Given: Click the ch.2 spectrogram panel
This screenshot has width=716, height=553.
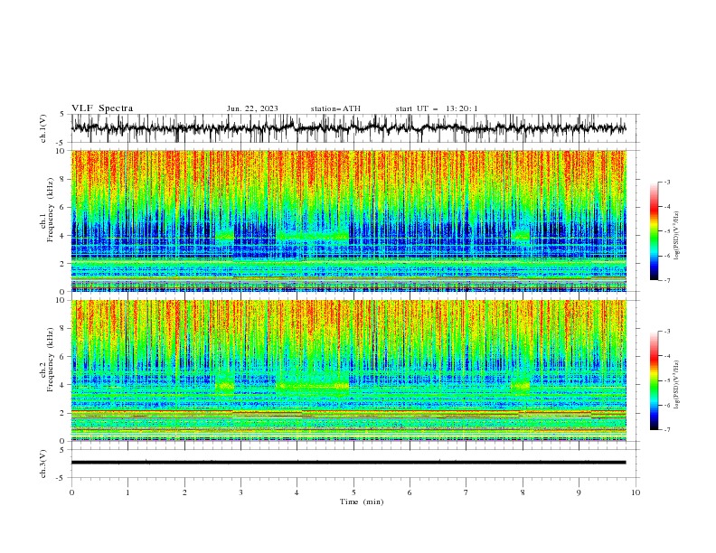Looking at the screenshot, I should (x=349, y=370).
